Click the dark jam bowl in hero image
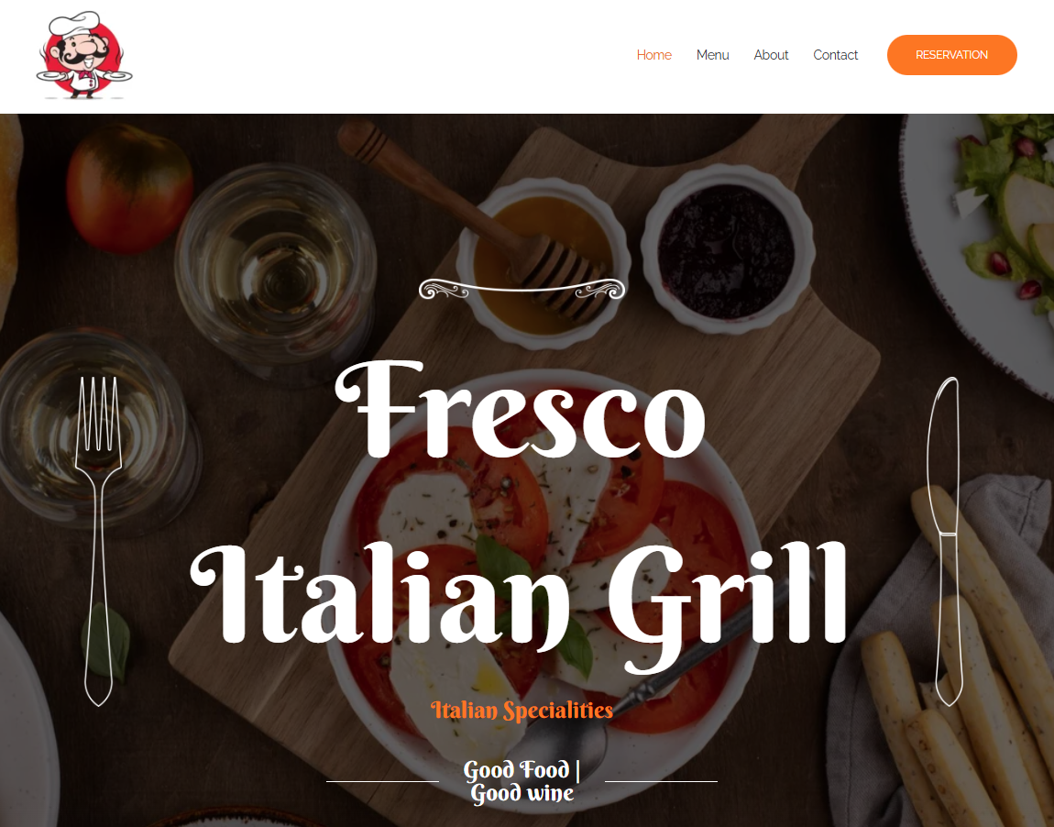The width and height of the screenshot is (1054, 827). tap(728, 249)
